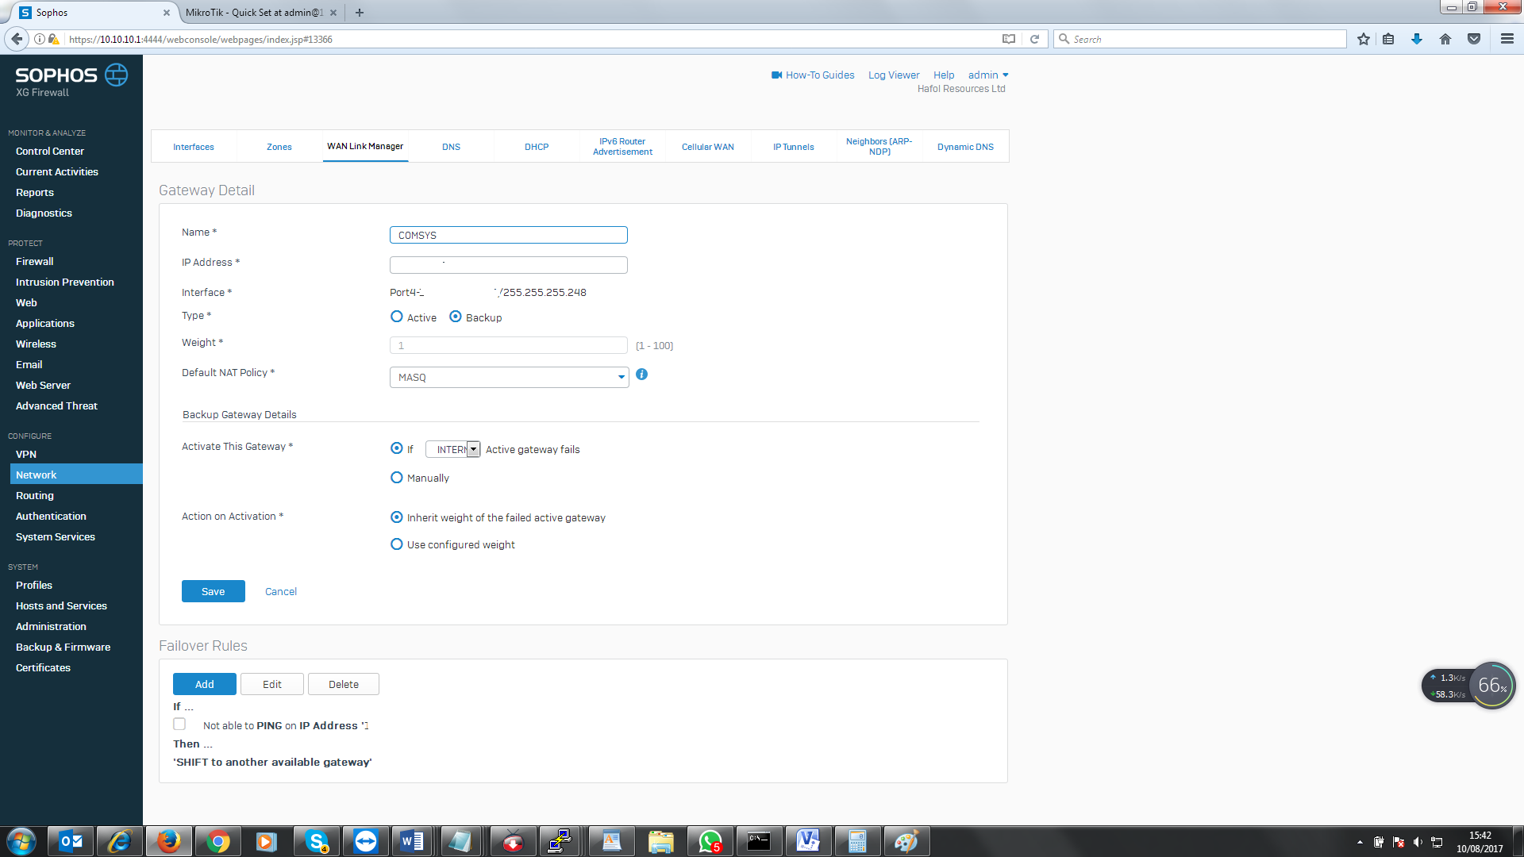The height and width of the screenshot is (857, 1524).
Task: Open Routing in the sidebar
Action: [x=35, y=495]
